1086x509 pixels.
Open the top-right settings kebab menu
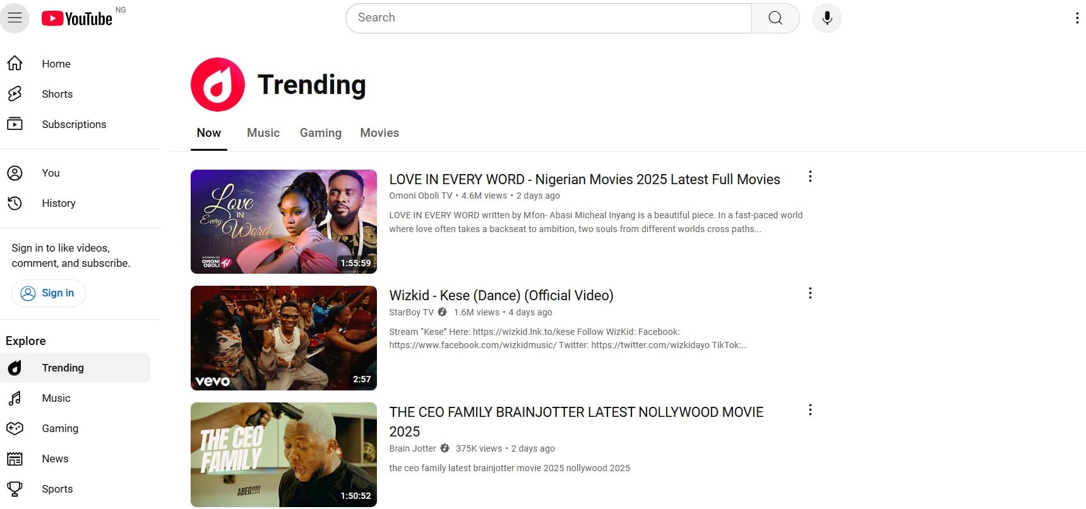click(1077, 18)
